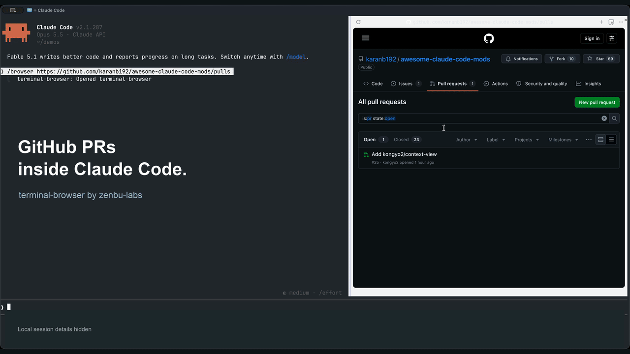Click the Claude Code mascot logo
The width and height of the screenshot is (630, 354).
[x=16, y=33]
